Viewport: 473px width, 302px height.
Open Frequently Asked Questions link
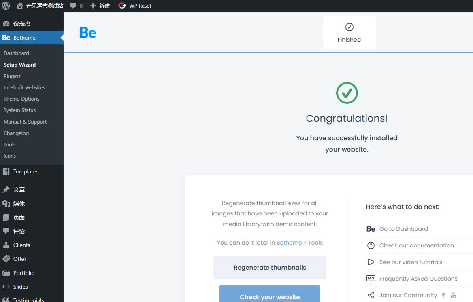(x=418, y=279)
